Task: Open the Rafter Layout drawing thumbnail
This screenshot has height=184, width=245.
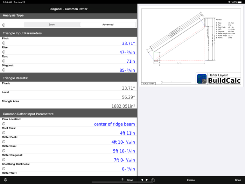Action: (191, 47)
